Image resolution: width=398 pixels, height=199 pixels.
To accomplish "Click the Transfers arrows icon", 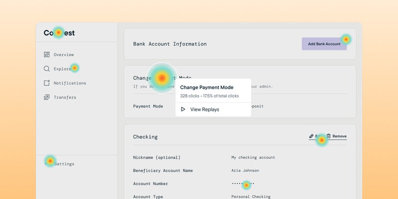I will coord(47,97).
